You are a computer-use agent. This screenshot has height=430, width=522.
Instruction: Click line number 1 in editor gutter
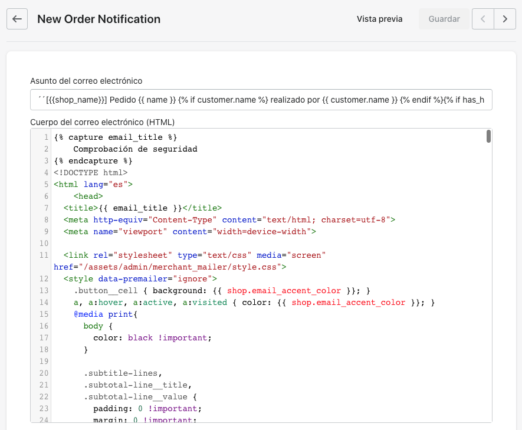(45, 137)
